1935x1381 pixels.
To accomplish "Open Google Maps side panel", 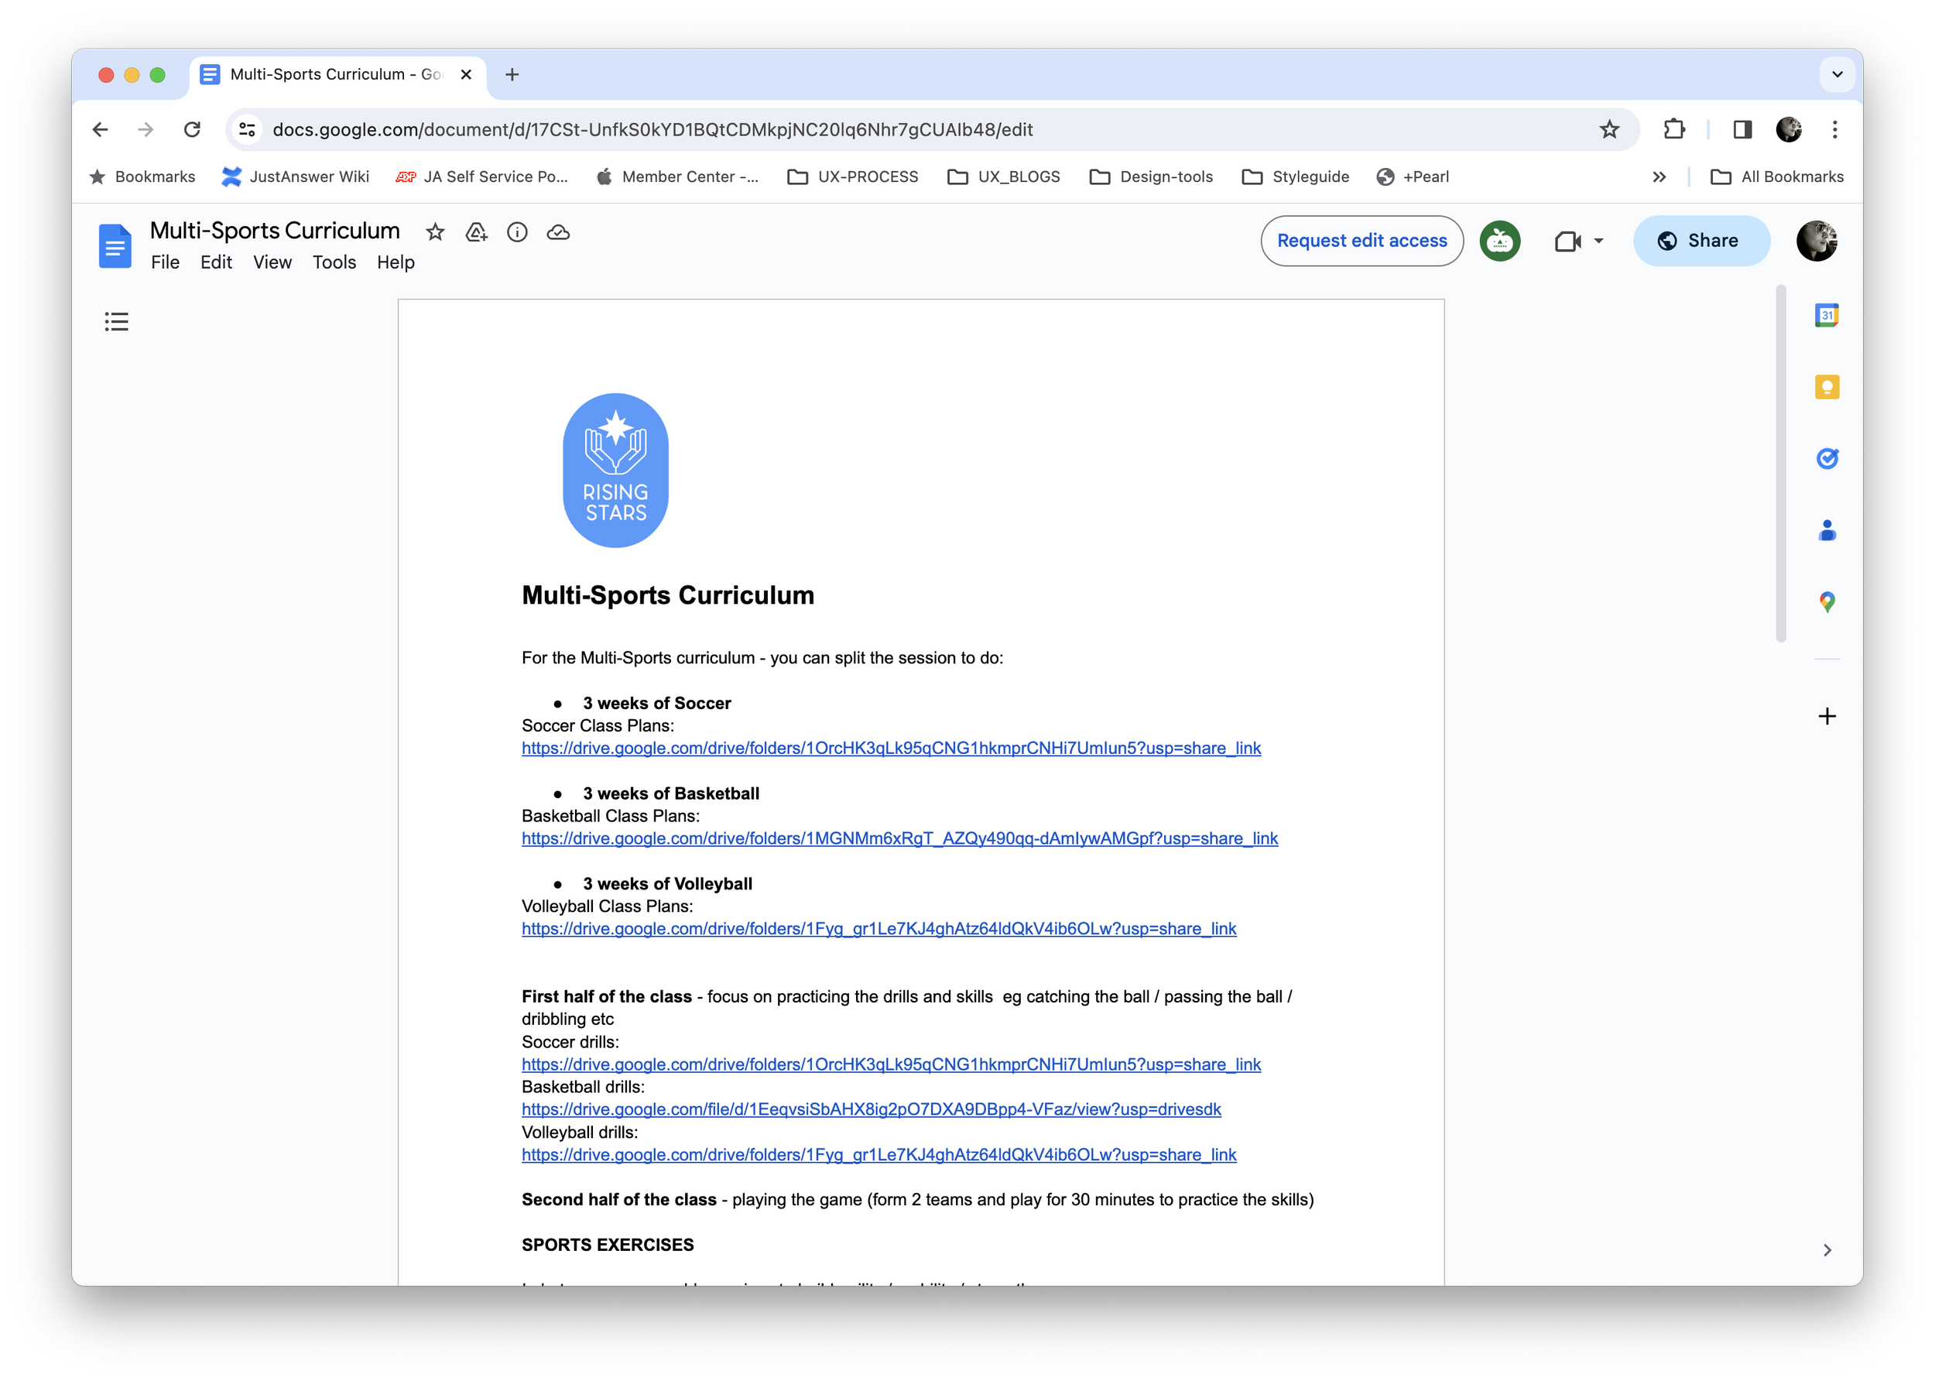I will 1826,602.
